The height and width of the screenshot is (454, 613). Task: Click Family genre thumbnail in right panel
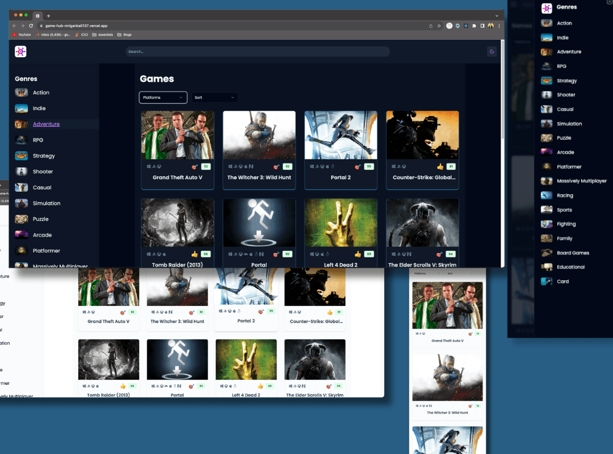(547, 238)
